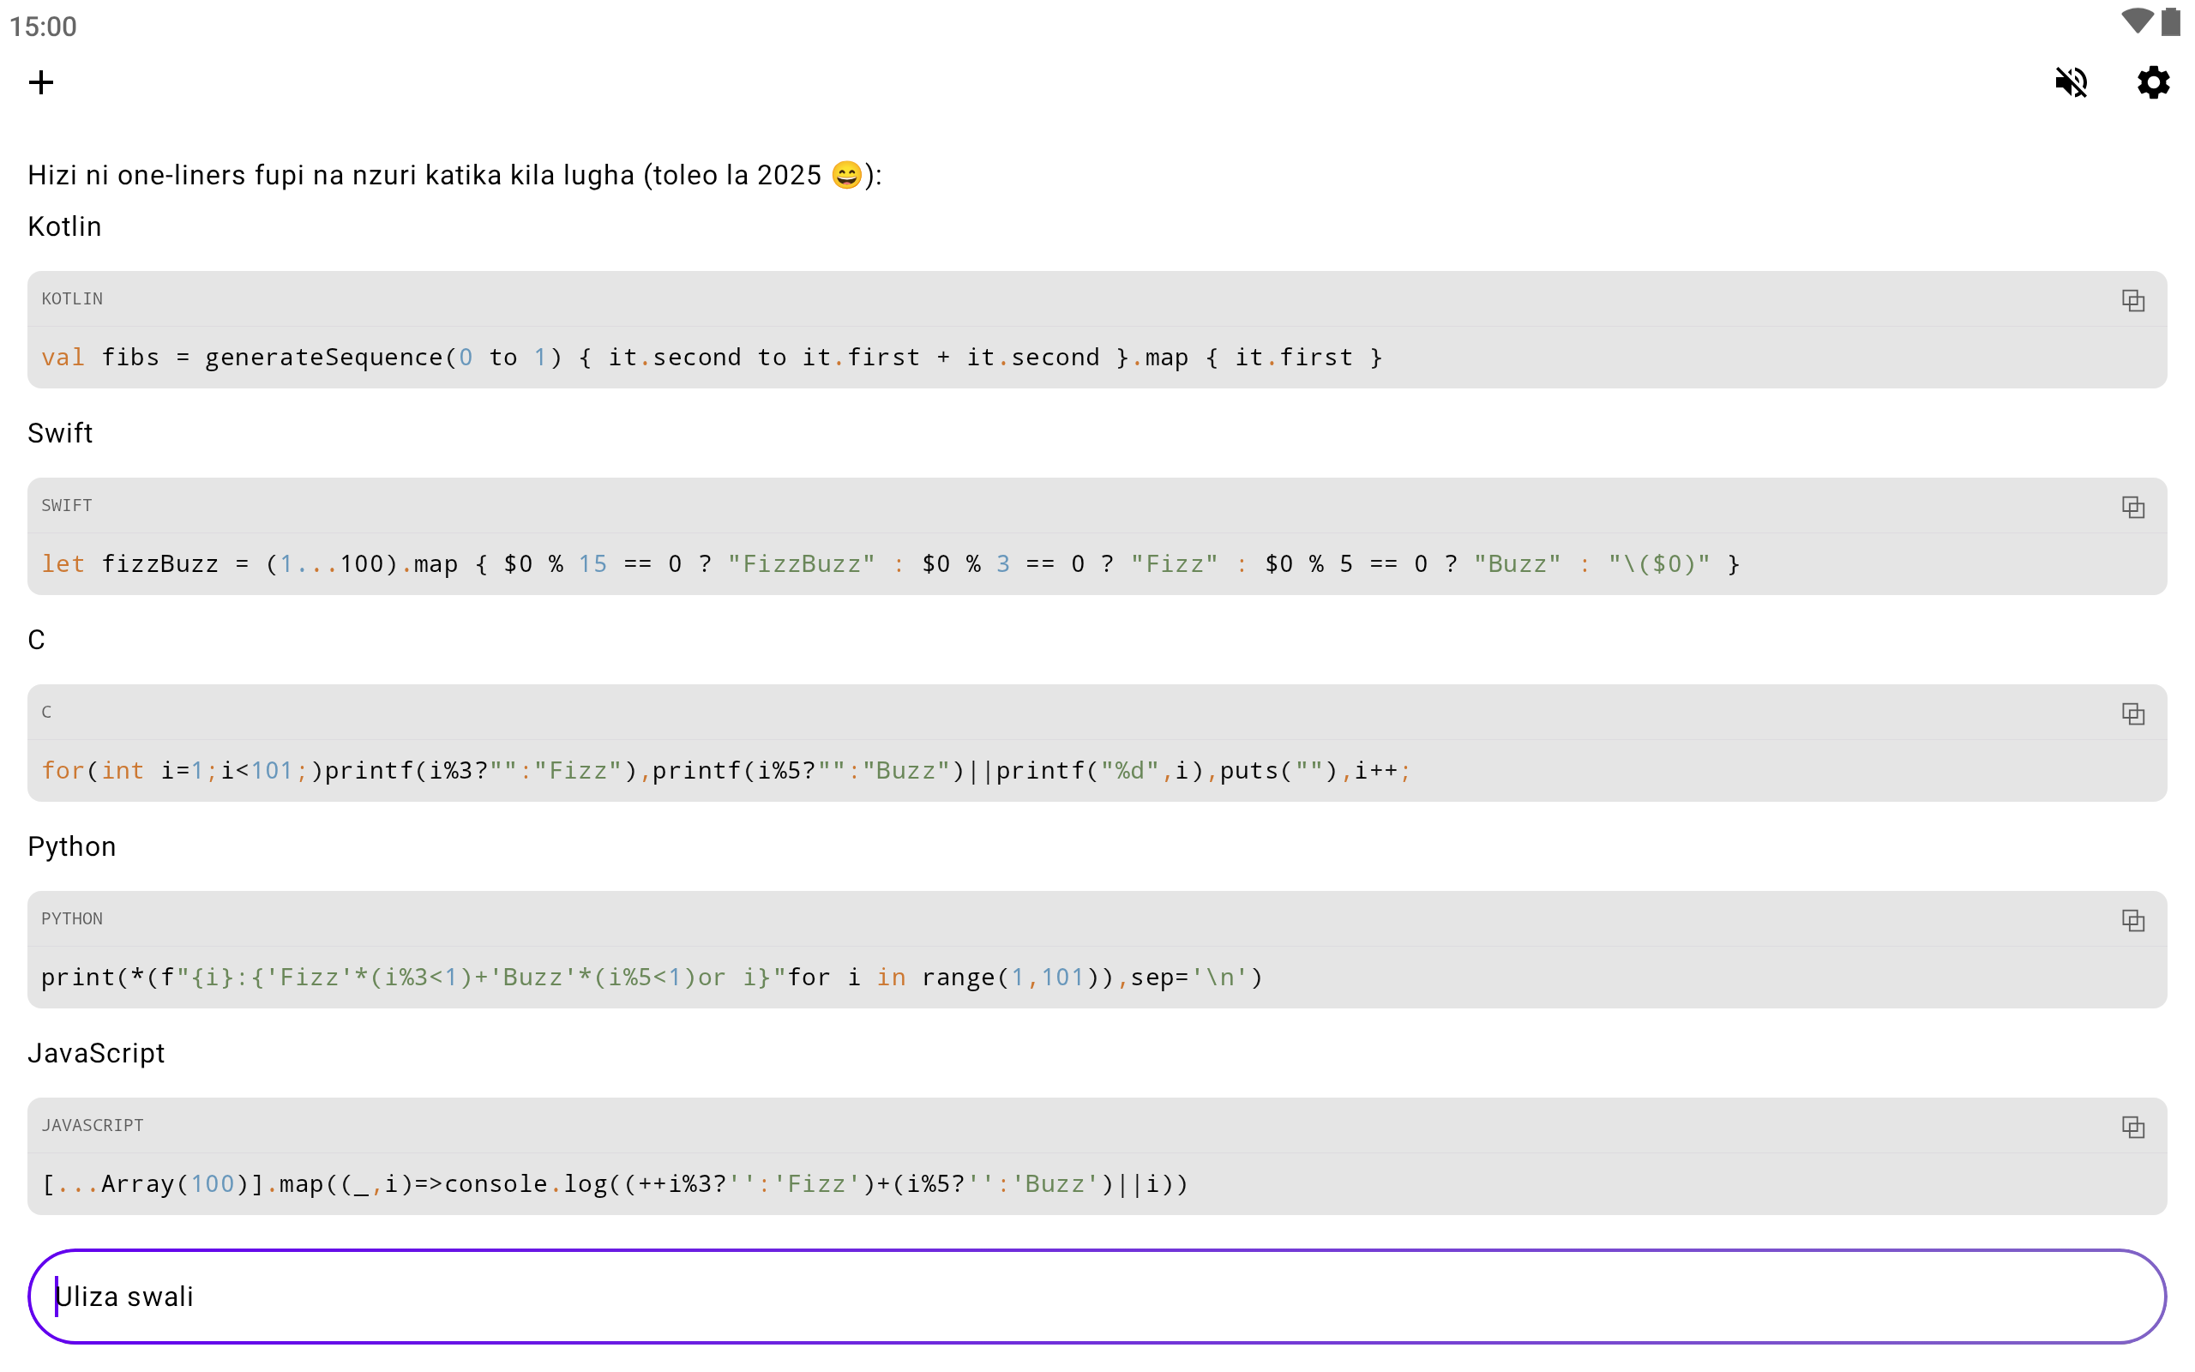Viewport: 2195px width, 1372px height.
Task: Copy the Python code block
Action: point(2132,921)
